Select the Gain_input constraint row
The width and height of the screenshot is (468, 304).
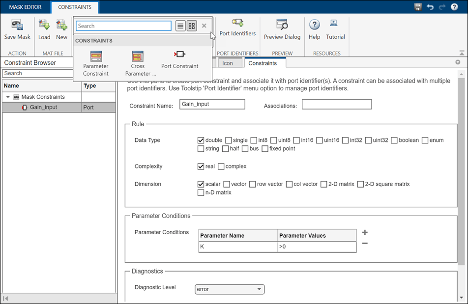click(x=59, y=107)
